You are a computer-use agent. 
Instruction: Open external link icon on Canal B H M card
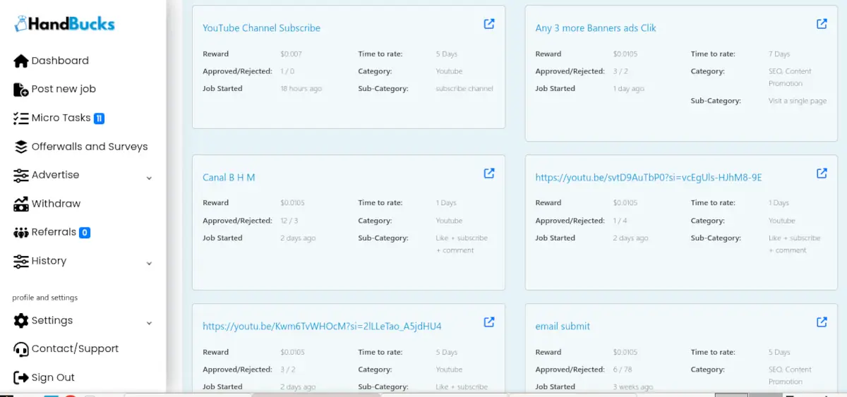tap(488, 173)
